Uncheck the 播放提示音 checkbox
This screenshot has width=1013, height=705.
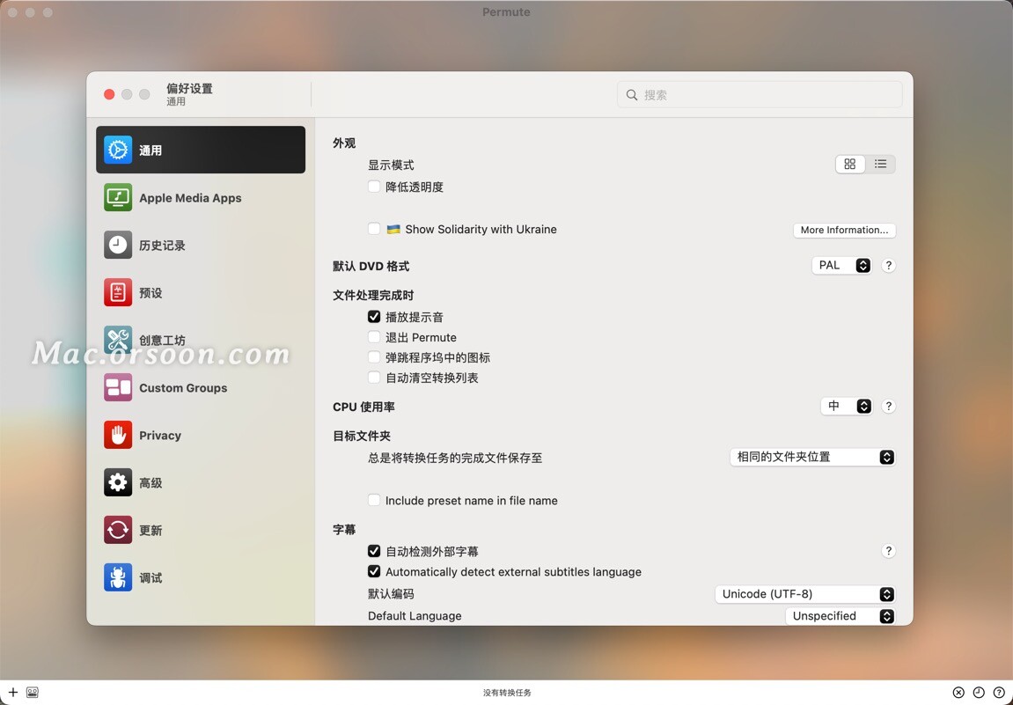click(x=374, y=317)
